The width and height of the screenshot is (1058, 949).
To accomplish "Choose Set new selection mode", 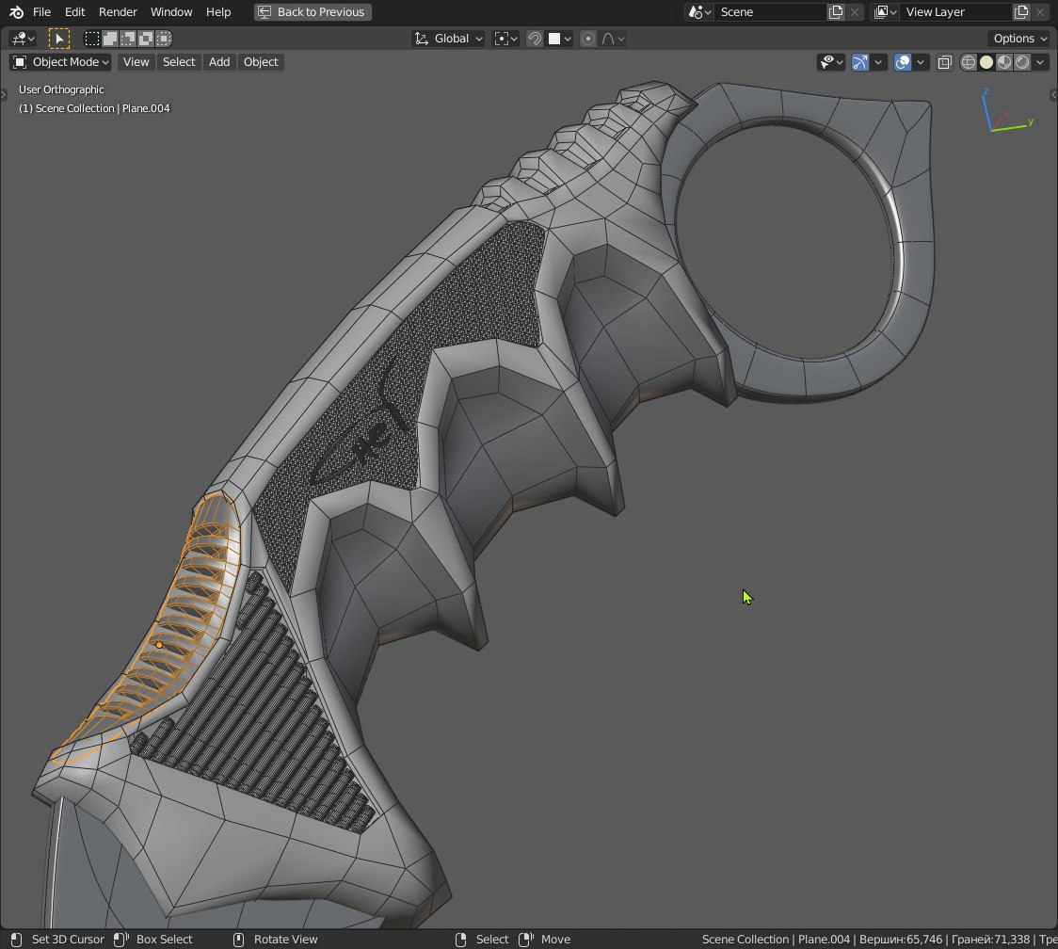I will [x=91, y=39].
